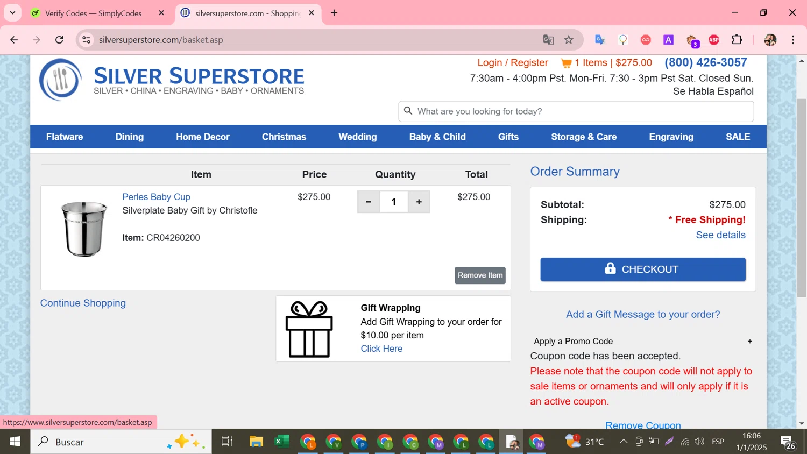
Task: Click the Remove Coupon link
Action: coord(643,424)
